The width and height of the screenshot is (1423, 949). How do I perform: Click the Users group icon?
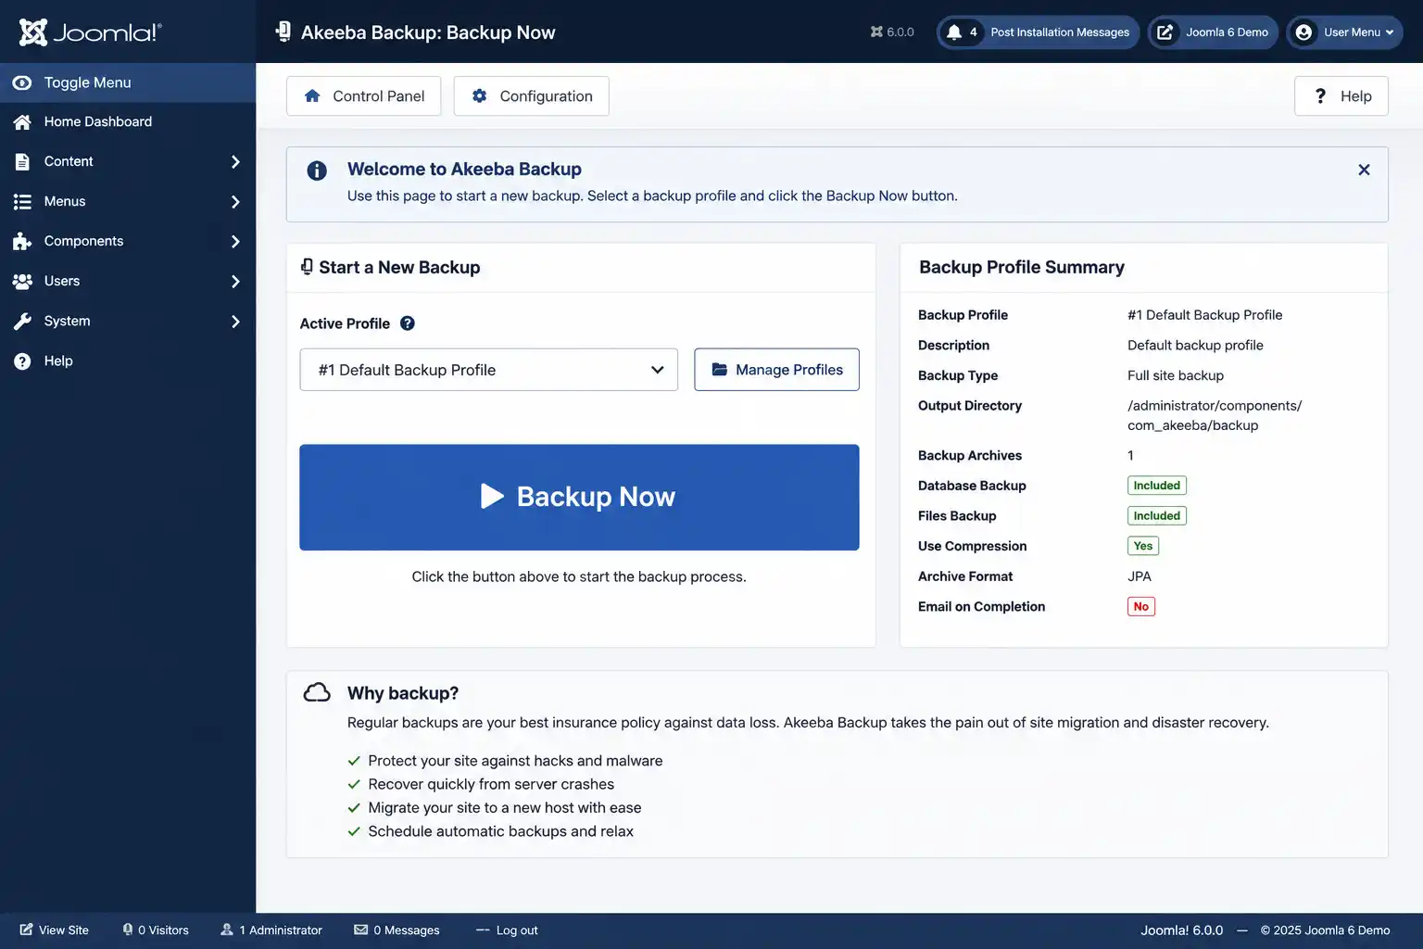[22, 281]
